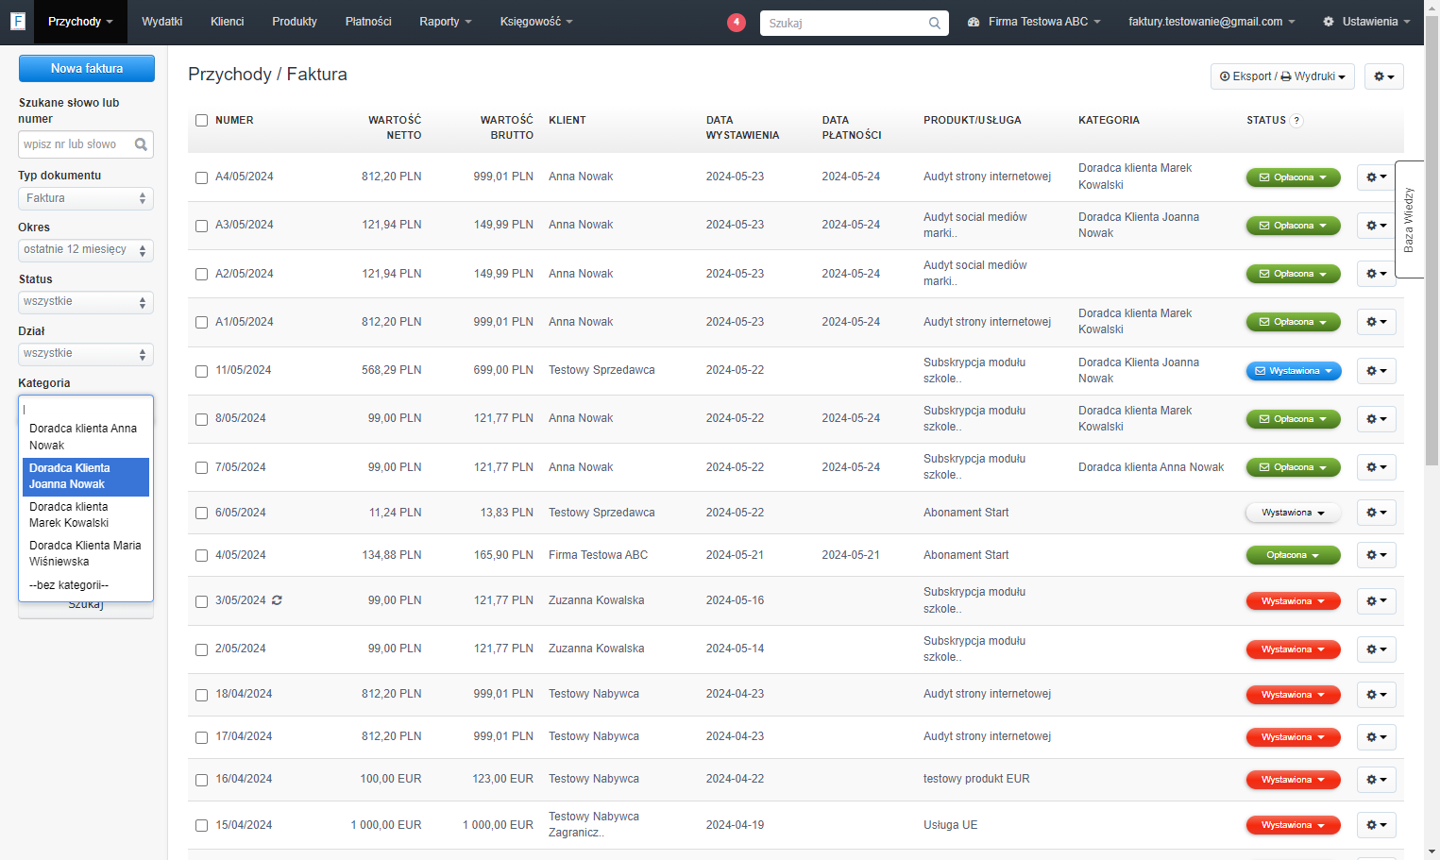1440x860 pixels.
Task: Expand the blue Wystawiona status for 11/05/2024
Action: 1294,371
